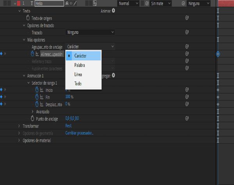Expand the Avanzado group
Image resolution: width=234 pixels, height=185 pixels.
click(33, 111)
